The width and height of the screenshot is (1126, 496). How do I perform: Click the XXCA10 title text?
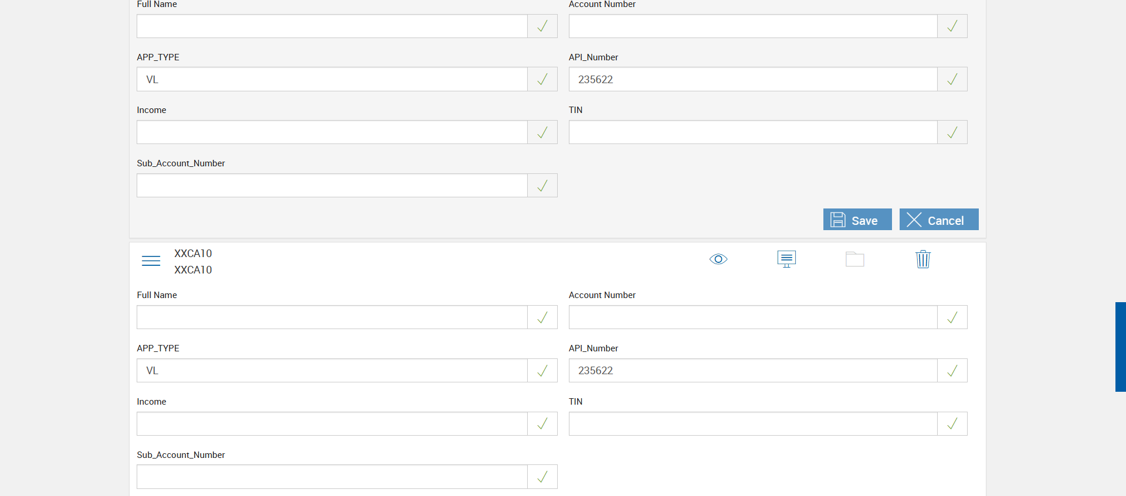click(x=193, y=254)
